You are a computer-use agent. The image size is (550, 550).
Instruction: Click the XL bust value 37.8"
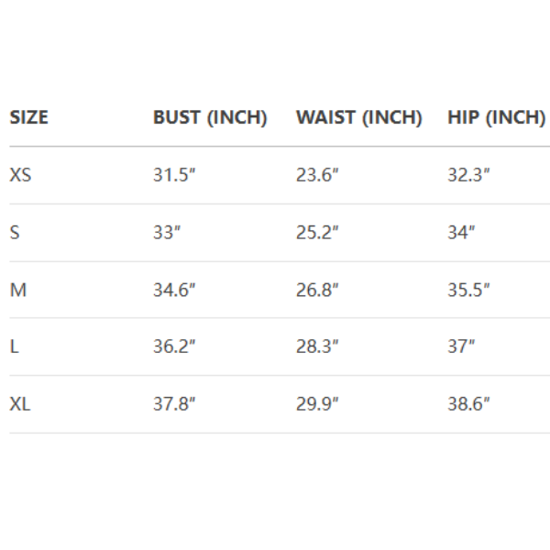(174, 403)
